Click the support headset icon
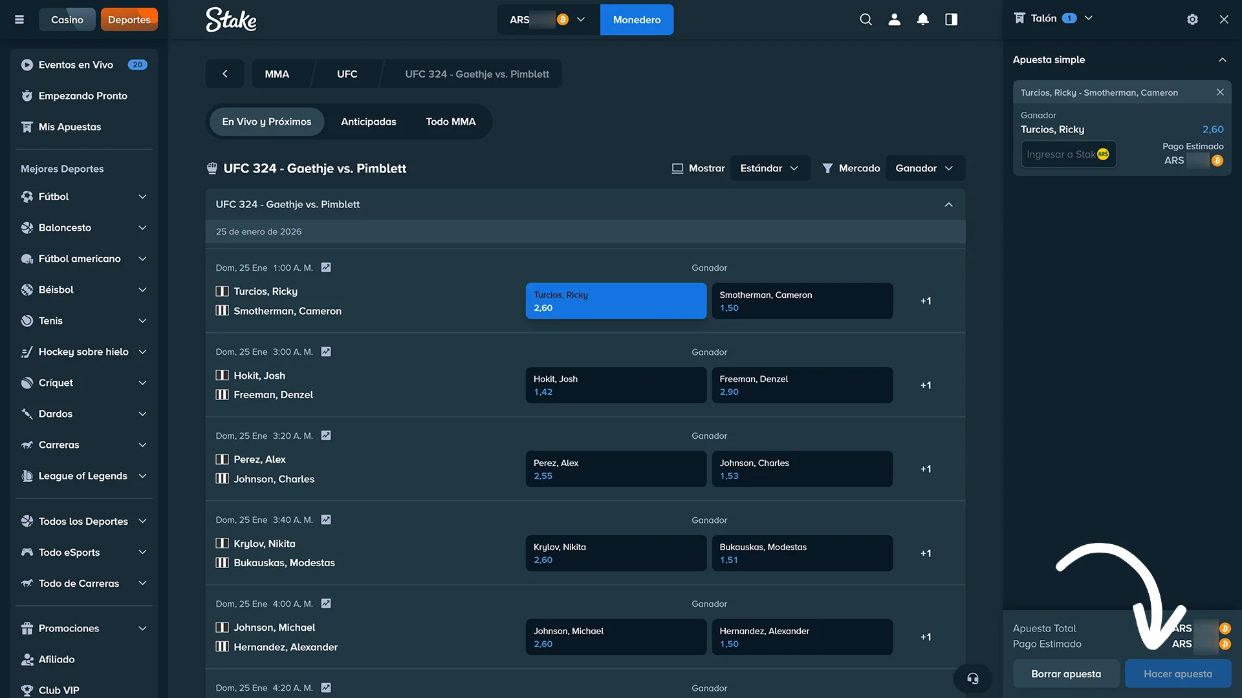The image size is (1242, 698). click(972, 678)
